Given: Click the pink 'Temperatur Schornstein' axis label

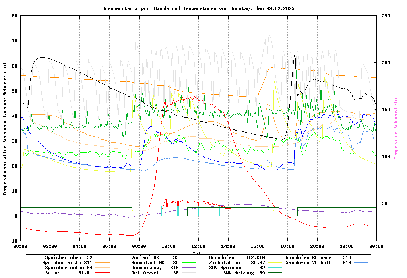Looking at the screenshot, I should (396, 129).
